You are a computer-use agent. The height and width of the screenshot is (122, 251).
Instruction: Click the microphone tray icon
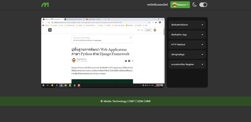143,86
